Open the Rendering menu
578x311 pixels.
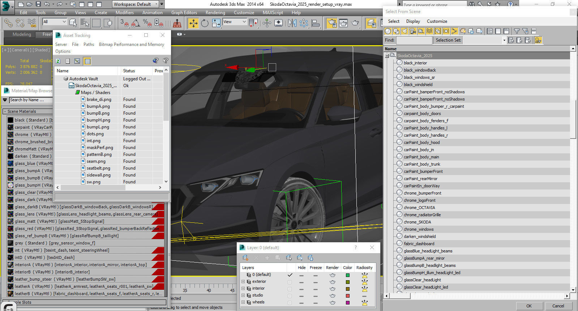215,12
